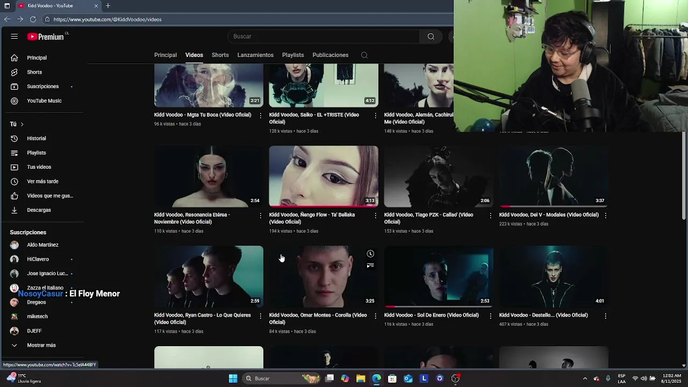Open options menu for Corolla video
688x387 pixels.
pos(376,316)
